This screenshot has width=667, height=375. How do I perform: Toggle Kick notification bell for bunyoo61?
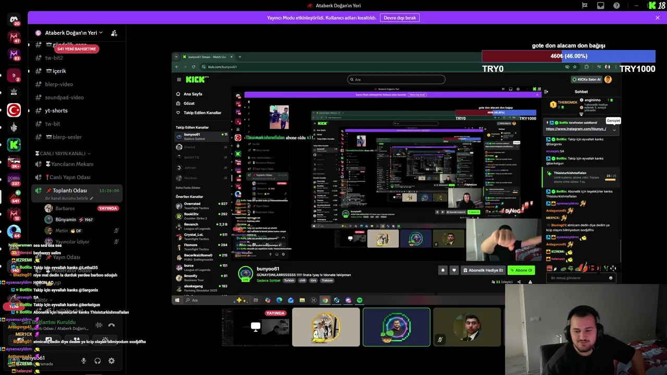click(443, 270)
